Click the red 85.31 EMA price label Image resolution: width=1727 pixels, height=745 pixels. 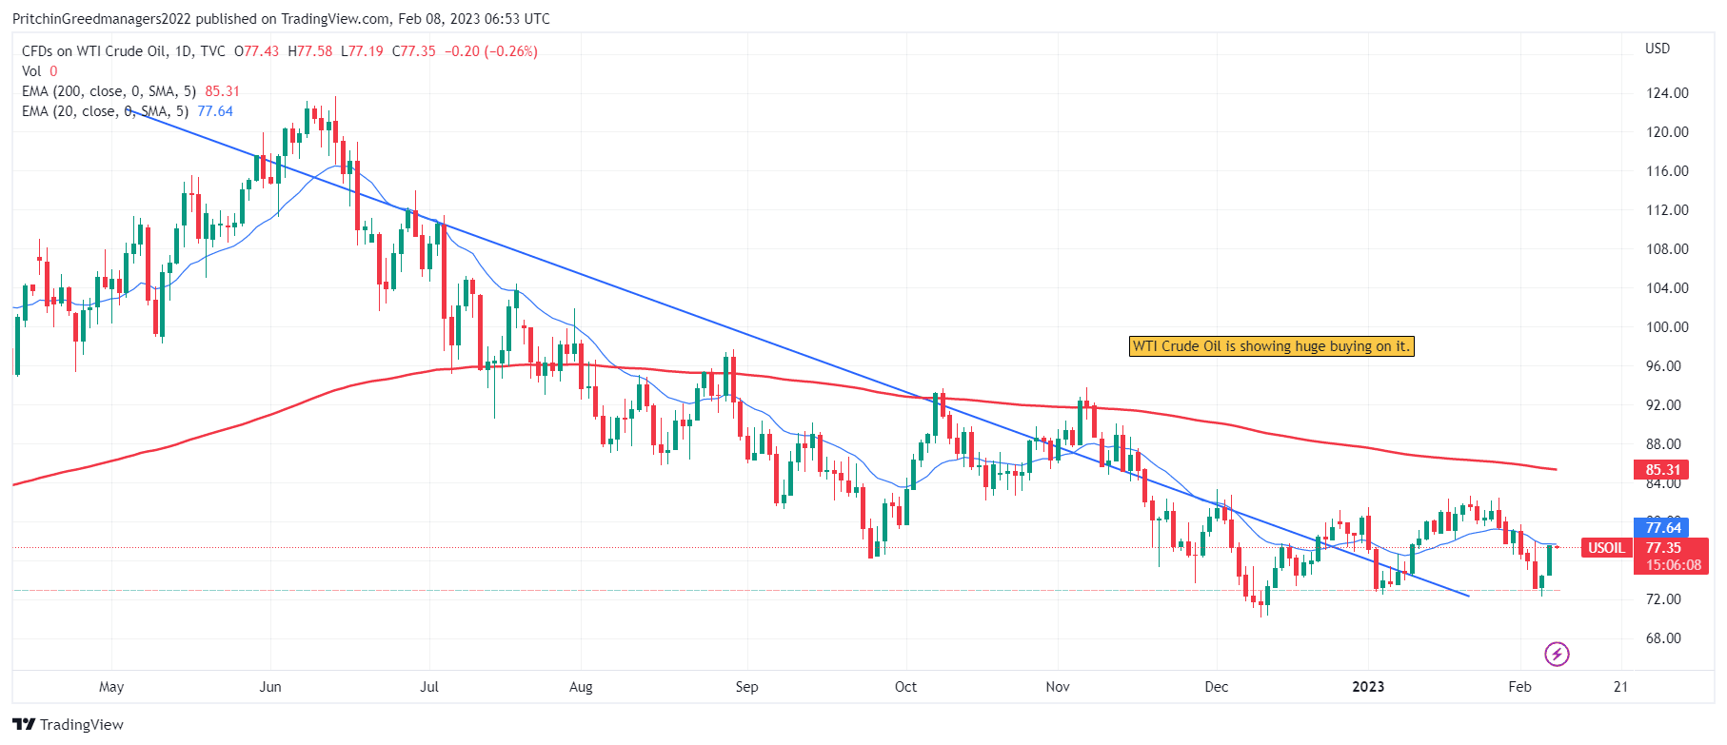point(1661,469)
